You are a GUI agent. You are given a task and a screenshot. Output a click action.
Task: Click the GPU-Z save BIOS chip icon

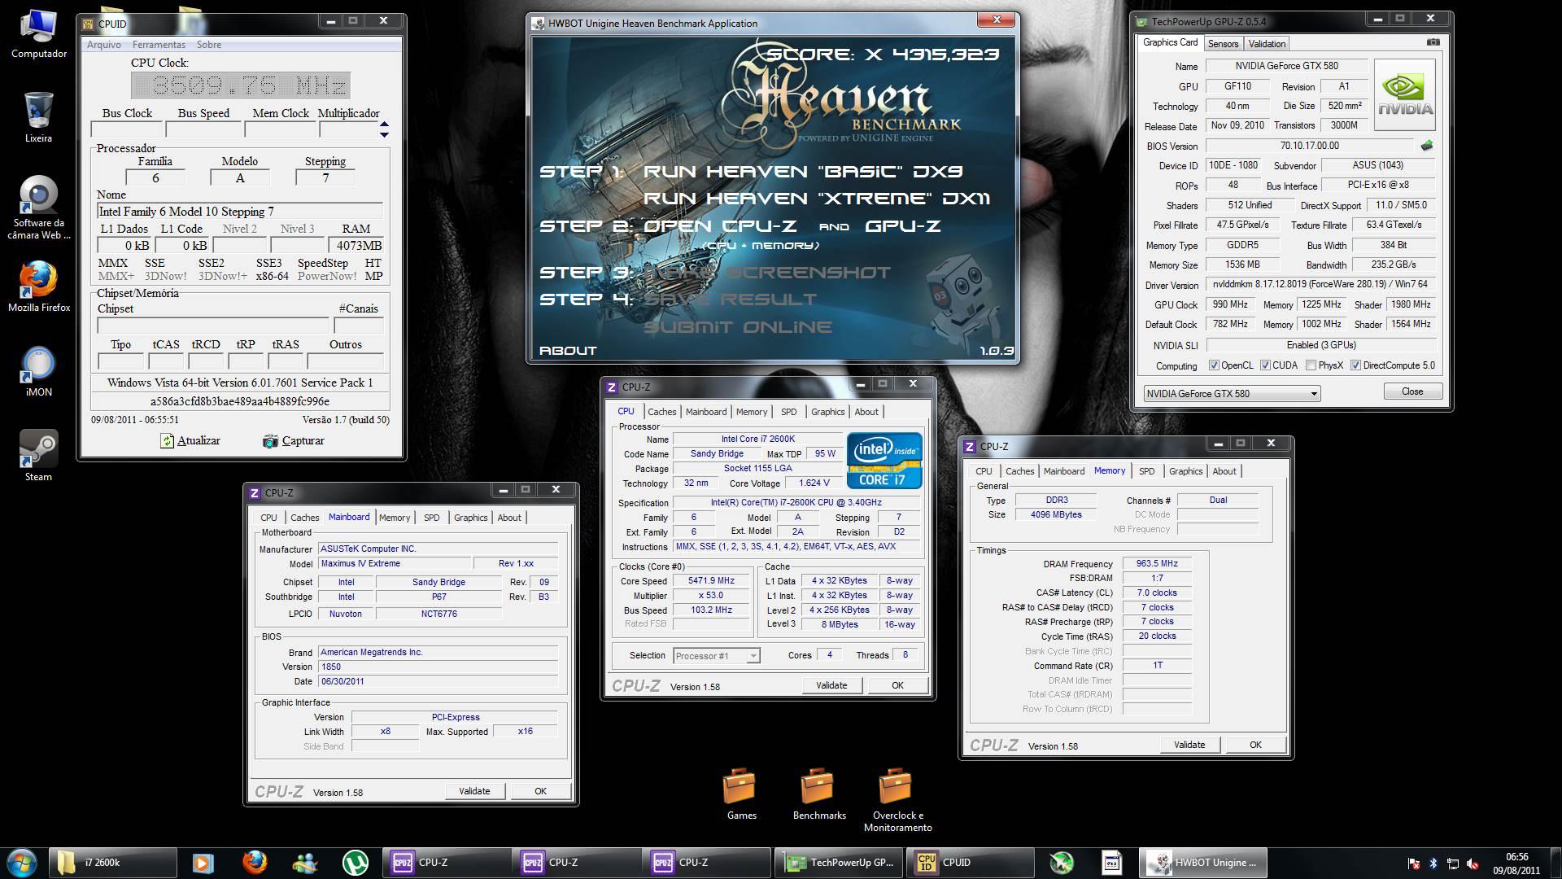[1426, 146]
